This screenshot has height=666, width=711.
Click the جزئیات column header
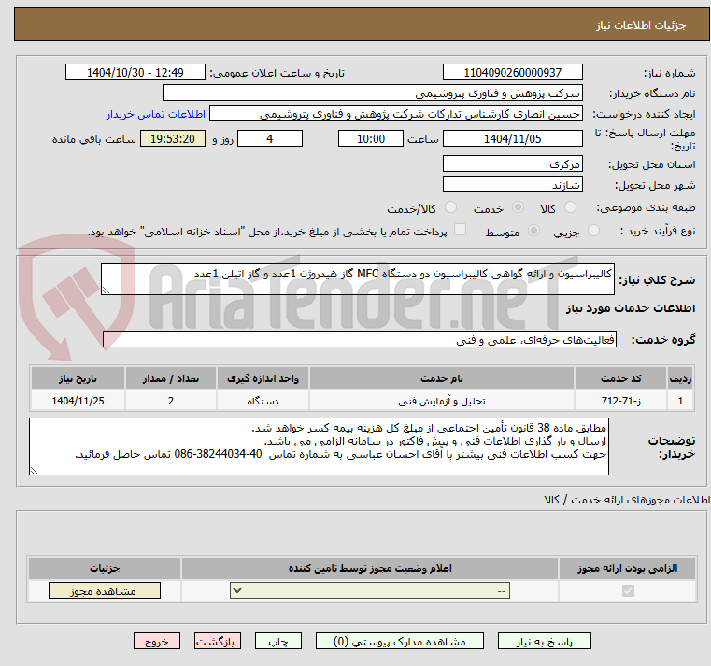[x=105, y=568]
